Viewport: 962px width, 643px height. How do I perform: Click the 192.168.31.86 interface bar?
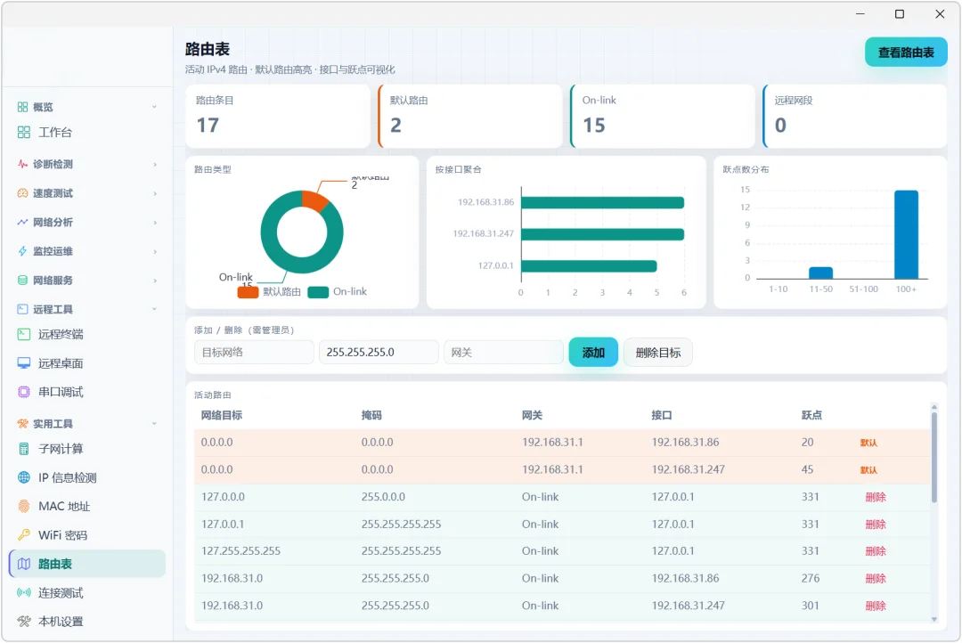point(602,203)
